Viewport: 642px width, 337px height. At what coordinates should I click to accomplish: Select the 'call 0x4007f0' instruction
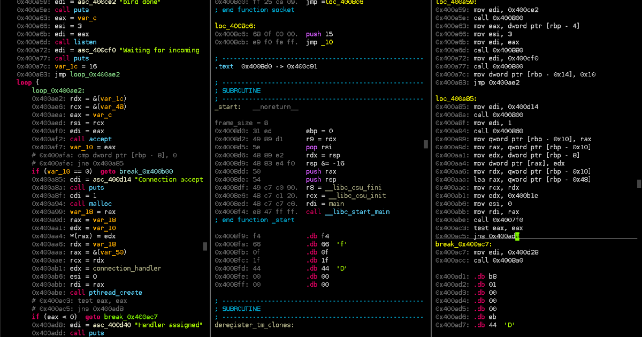[x=499, y=220]
